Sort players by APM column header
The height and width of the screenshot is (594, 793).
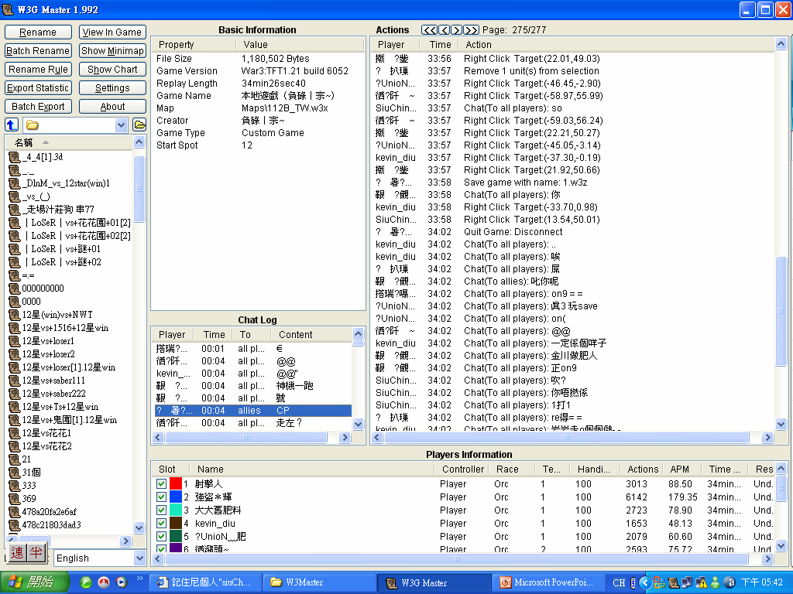[x=680, y=469]
